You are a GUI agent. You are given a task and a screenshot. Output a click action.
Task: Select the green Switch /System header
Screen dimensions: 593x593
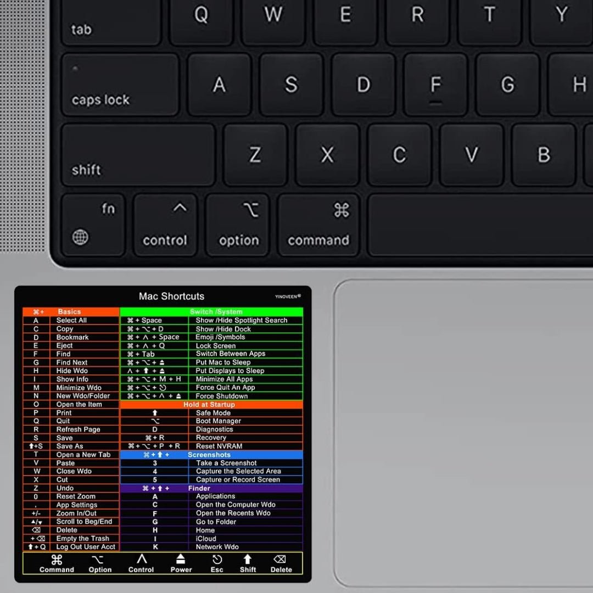click(211, 312)
